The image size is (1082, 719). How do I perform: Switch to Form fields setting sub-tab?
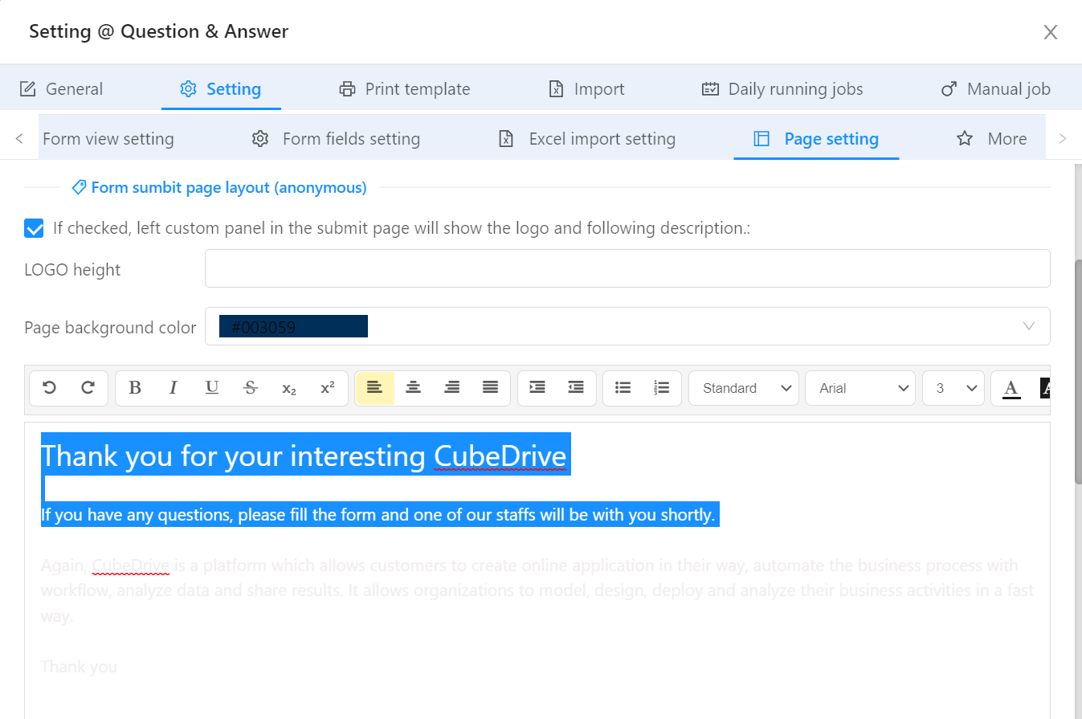[336, 139]
